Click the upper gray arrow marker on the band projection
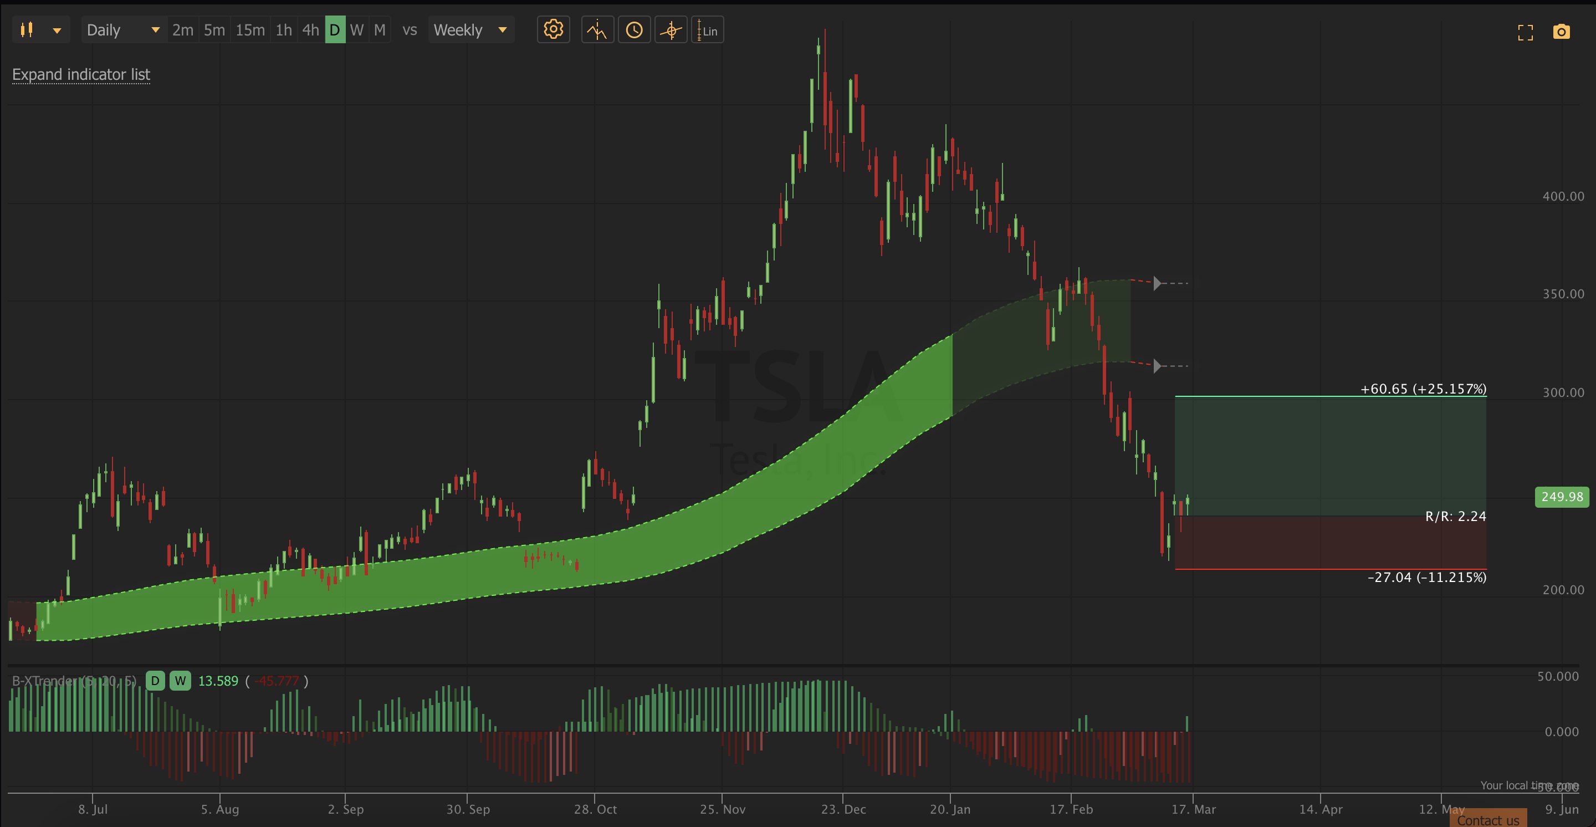 tap(1157, 283)
